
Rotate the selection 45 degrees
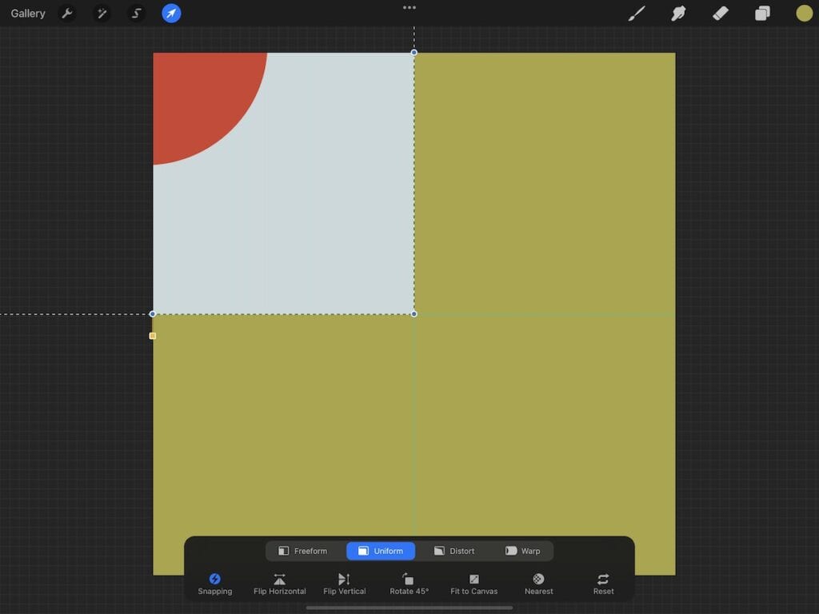pos(409,583)
